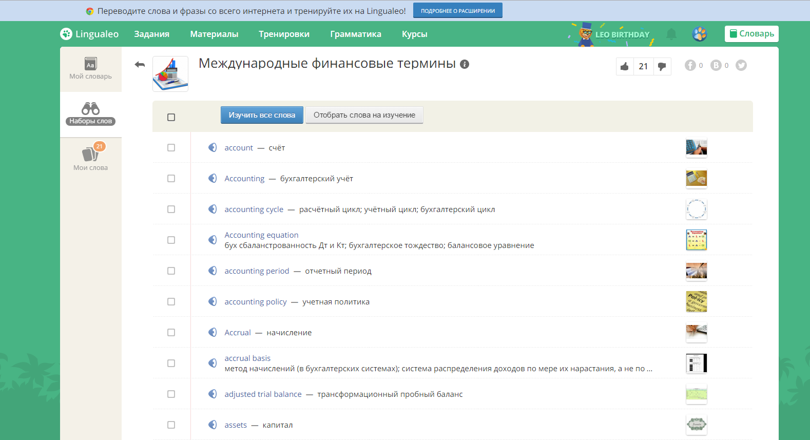This screenshot has width=810, height=440.
Task: Check the box for 'accounting policy'
Action: click(171, 301)
